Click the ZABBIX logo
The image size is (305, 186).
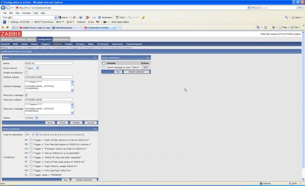11,34
